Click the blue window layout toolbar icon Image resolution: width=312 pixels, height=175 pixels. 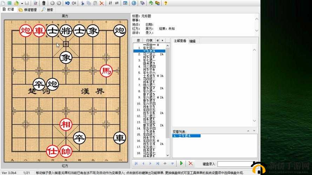coord(125,3)
